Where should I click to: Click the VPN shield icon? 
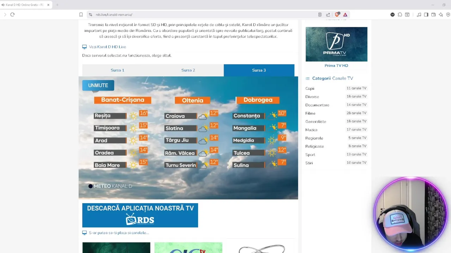coord(448,15)
